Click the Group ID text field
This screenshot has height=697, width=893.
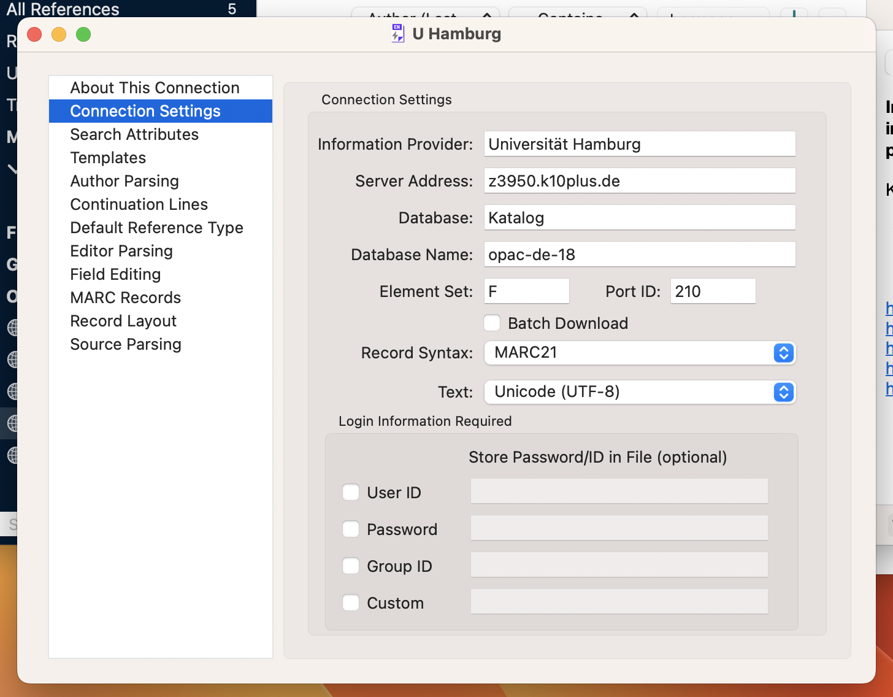tap(619, 565)
